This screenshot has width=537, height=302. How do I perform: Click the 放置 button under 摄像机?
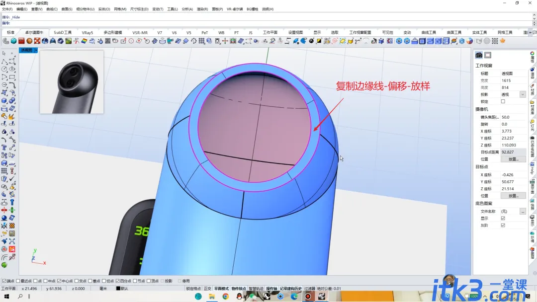[x=513, y=159]
